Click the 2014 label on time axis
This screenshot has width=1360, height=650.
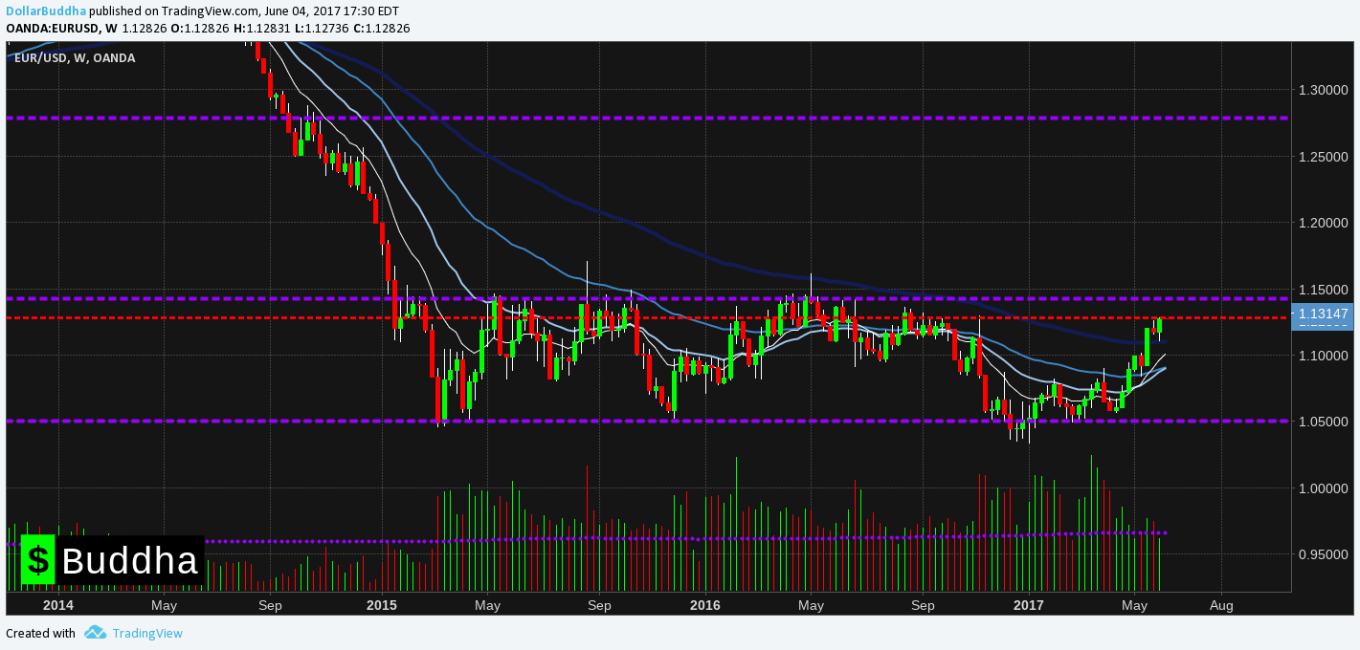click(58, 605)
